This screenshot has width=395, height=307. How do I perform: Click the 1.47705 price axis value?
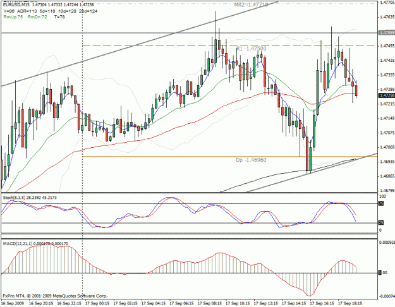pyautogui.click(x=387, y=3)
